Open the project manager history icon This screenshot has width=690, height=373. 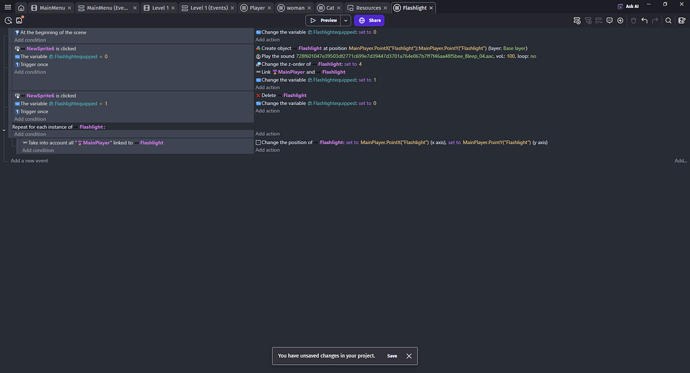point(8,21)
